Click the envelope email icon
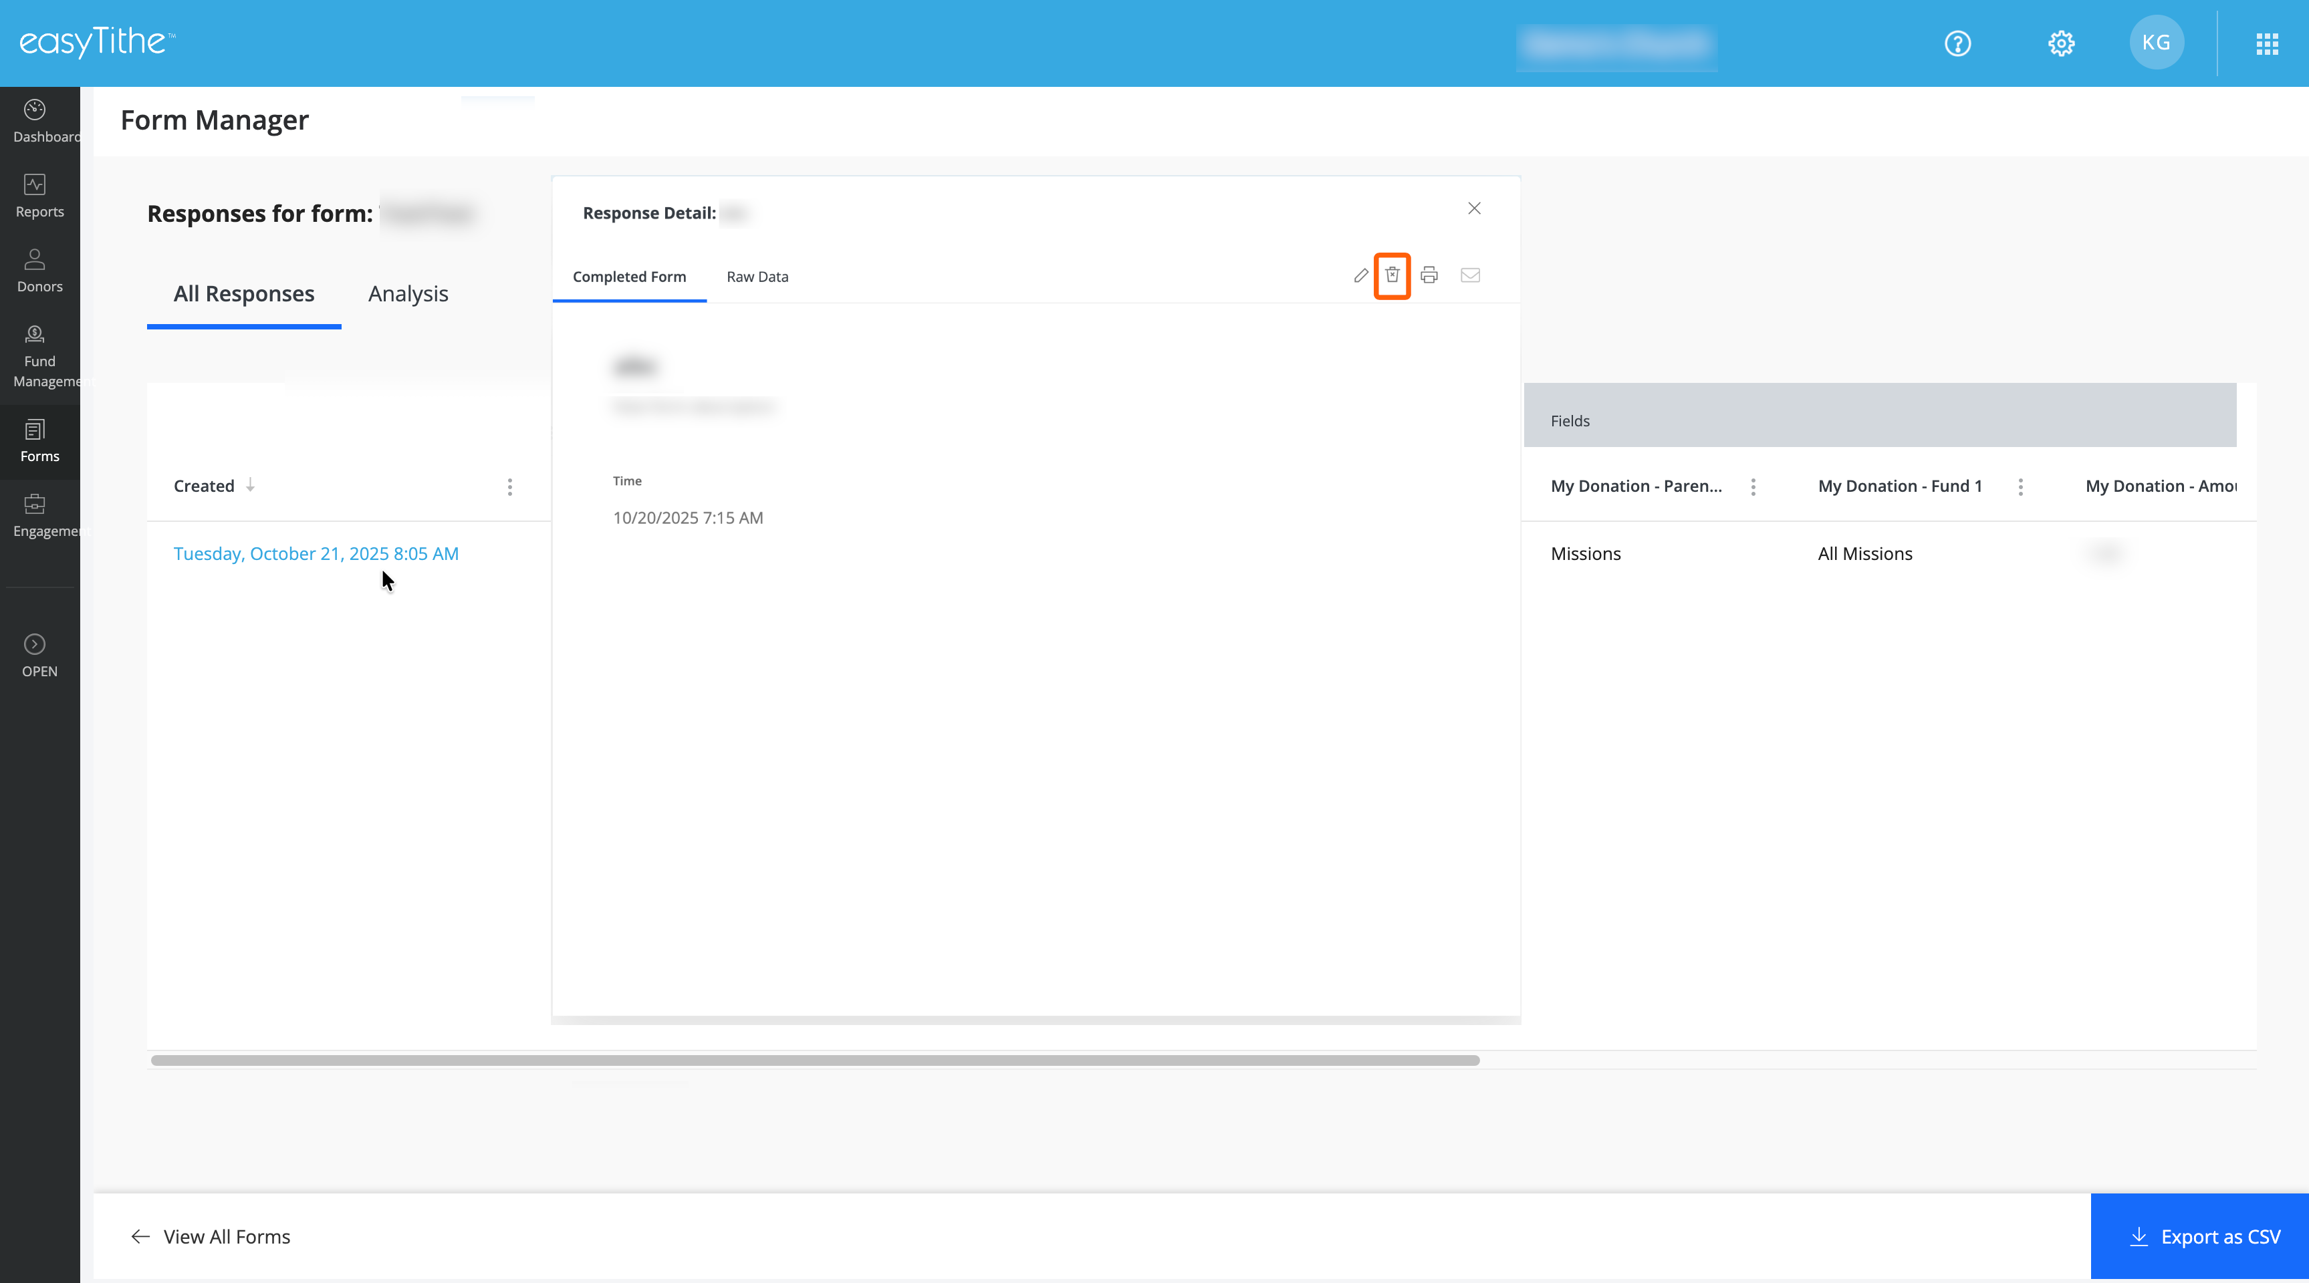 1470,275
